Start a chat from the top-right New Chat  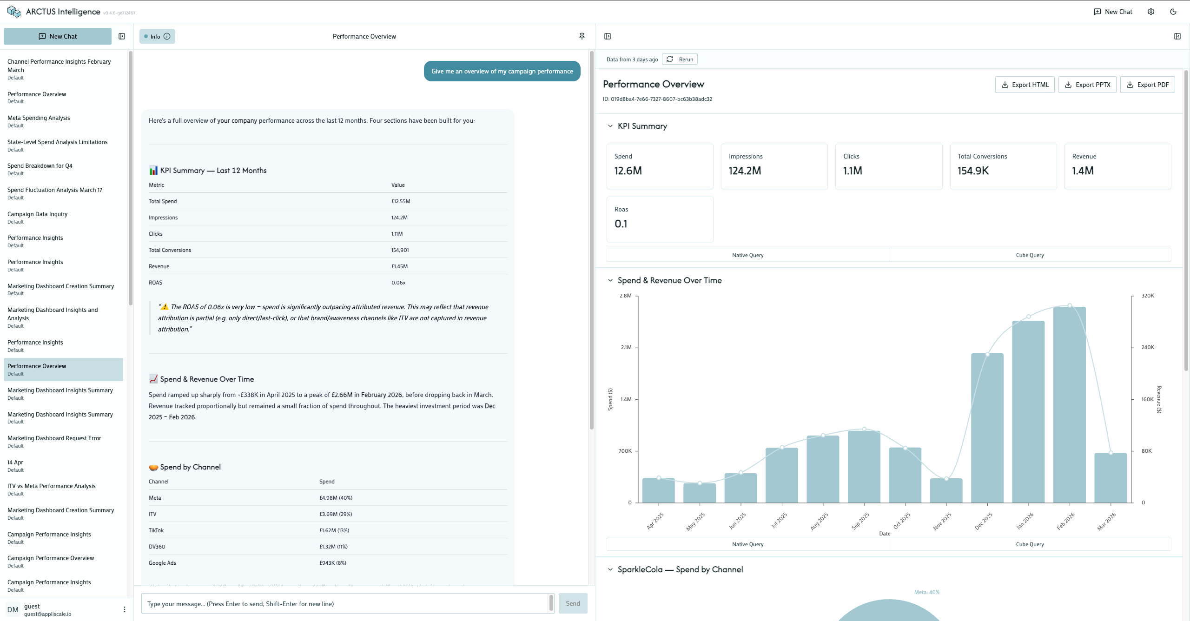pos(1113,12)
